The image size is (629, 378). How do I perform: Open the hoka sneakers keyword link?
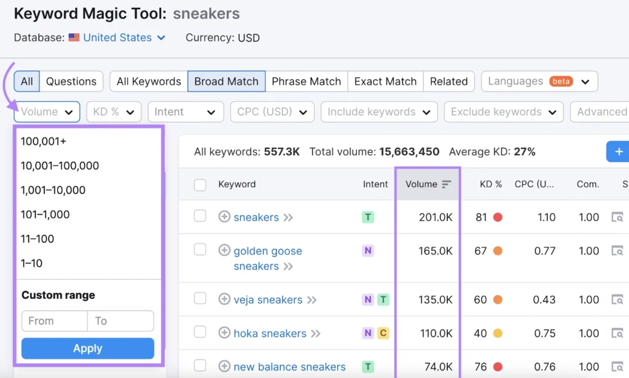coord(270,333)
